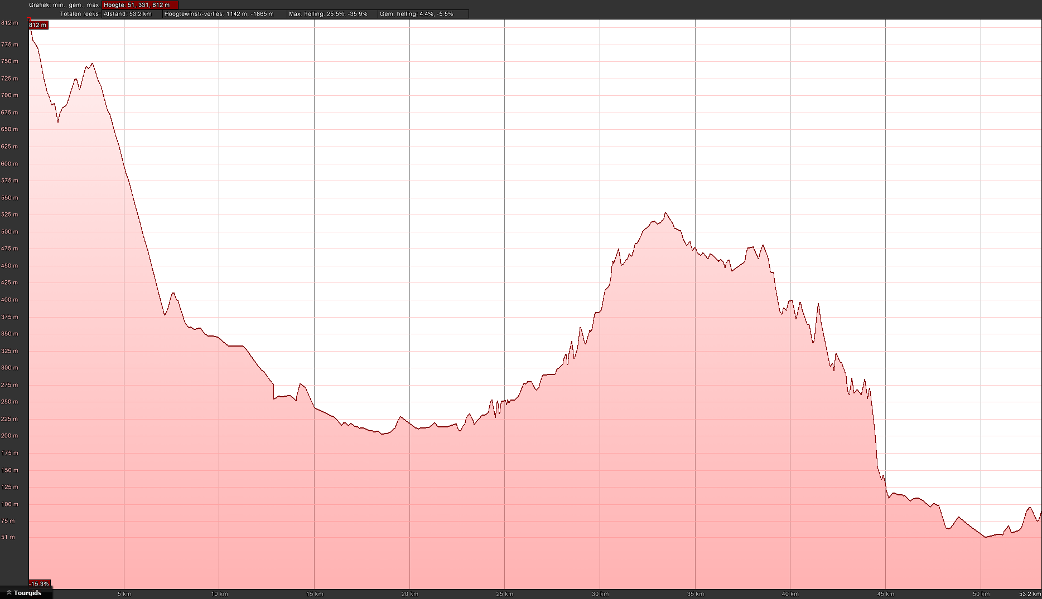1042x599 pixels.
Task: Click the 5 km distance axis label
Action: (124, 594)
